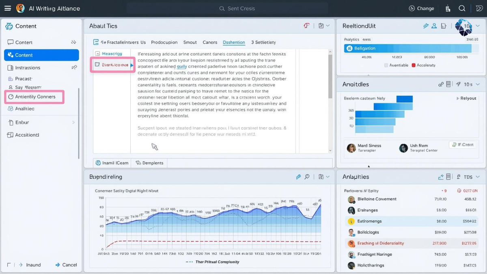Click the earts tag beside Analytics label

point(366,39)
